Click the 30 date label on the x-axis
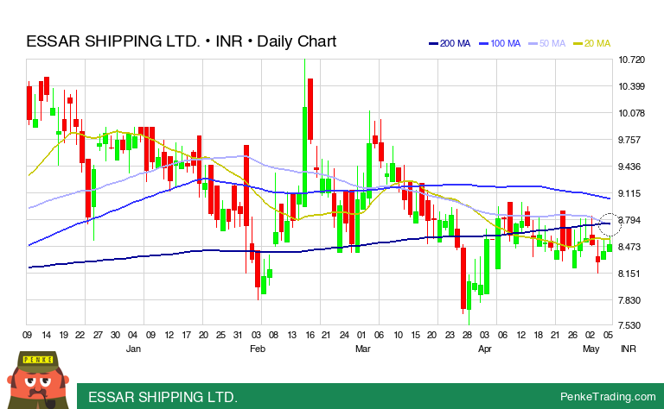Screen dimensions: 664x409 115,335
